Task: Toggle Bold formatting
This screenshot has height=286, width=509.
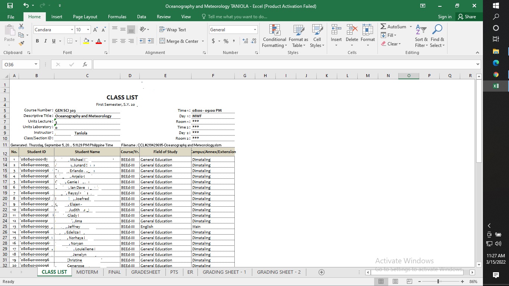Action: click(x=37, y=41)
